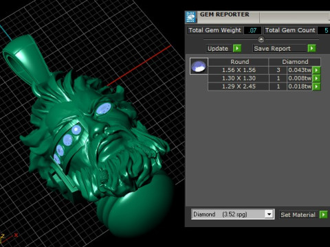This screenshot has width=330, height=247.
Task: Click the Total Gem Weight label
Action: pos(214,30)
